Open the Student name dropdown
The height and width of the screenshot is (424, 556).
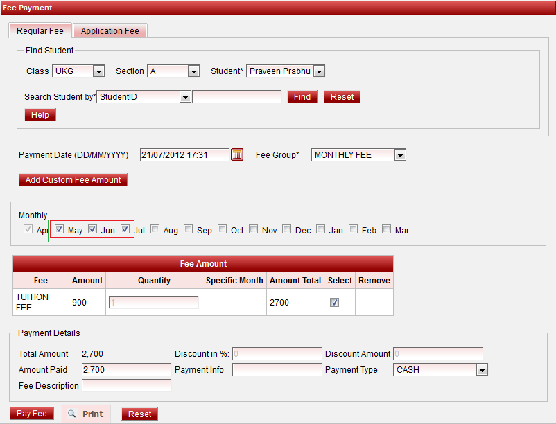pos(319,71)
